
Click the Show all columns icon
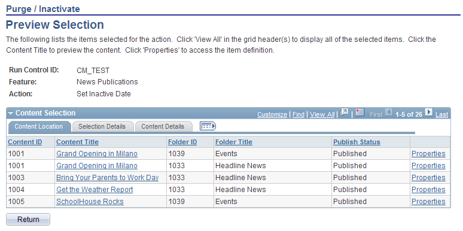[x=208, y=126]
